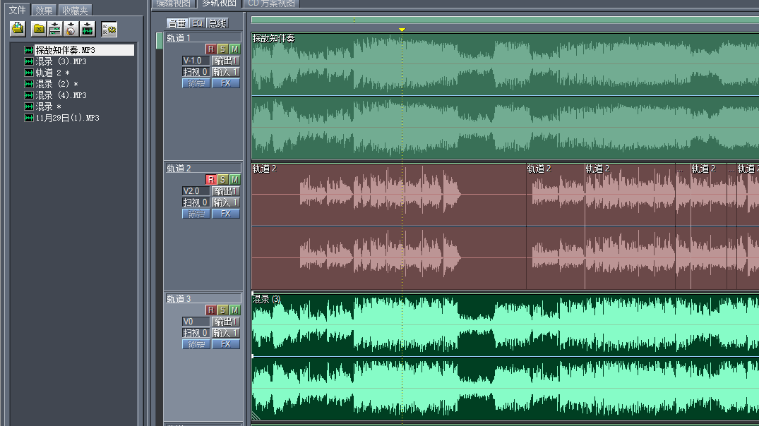Screen dimensions: 759x426
Task: Click the open file icon in Files panel
Action: point(18,29)
